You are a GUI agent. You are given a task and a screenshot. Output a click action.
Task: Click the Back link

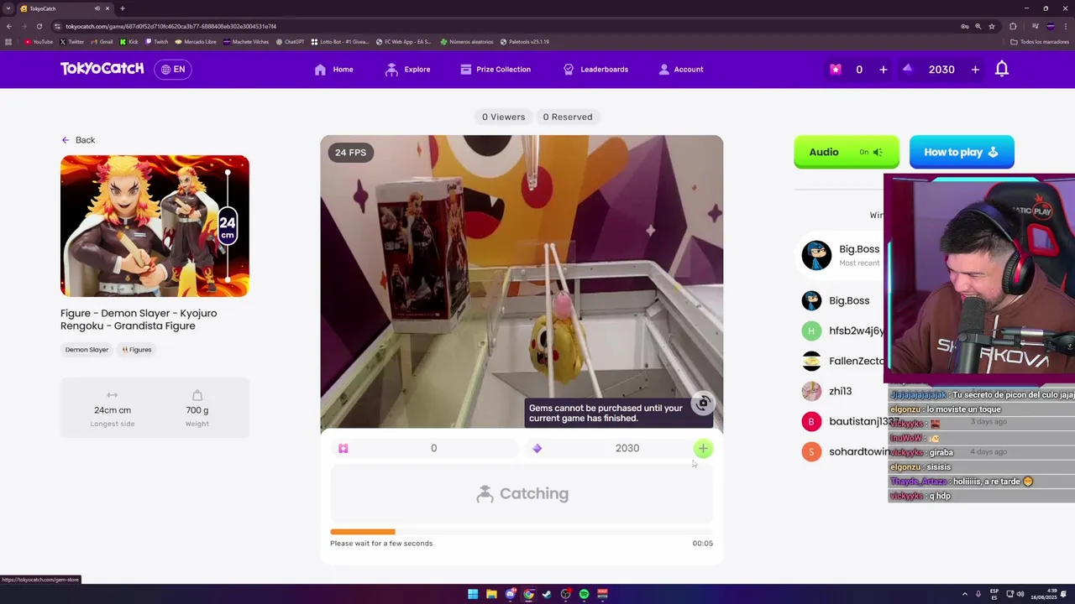tap(78, 140)
